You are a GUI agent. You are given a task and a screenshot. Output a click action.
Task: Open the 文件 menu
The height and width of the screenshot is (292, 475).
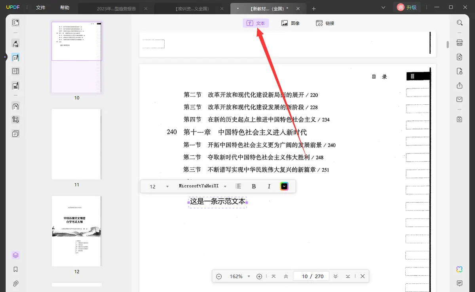click(x=41, y=8)
